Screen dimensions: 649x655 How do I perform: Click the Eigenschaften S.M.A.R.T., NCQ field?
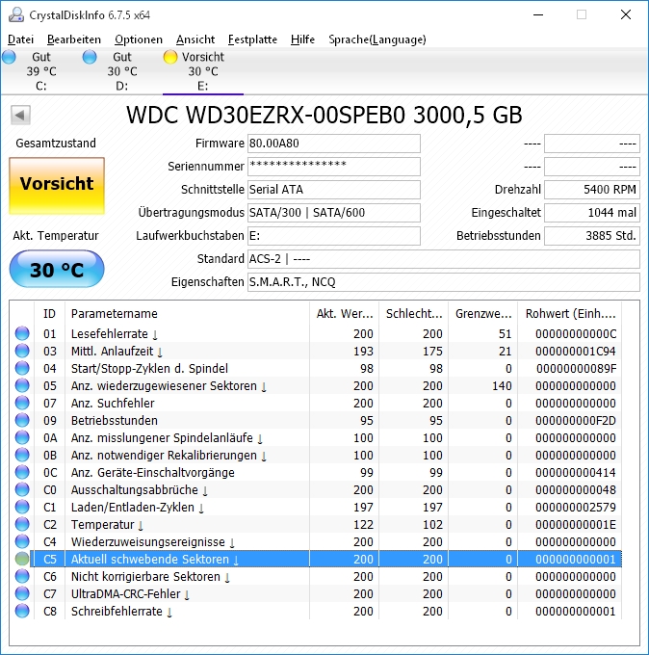tap(444, 282)
